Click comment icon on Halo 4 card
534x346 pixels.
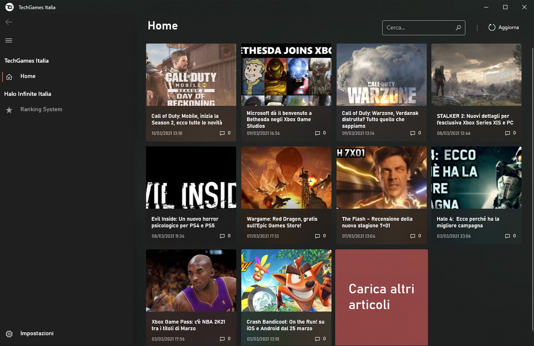(x=508, y=236)
